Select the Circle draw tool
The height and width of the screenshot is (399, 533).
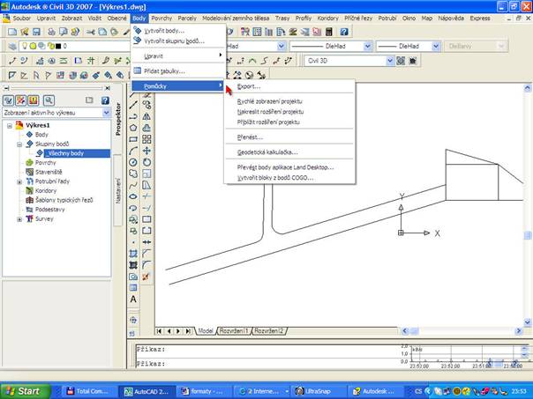(133, 163)
